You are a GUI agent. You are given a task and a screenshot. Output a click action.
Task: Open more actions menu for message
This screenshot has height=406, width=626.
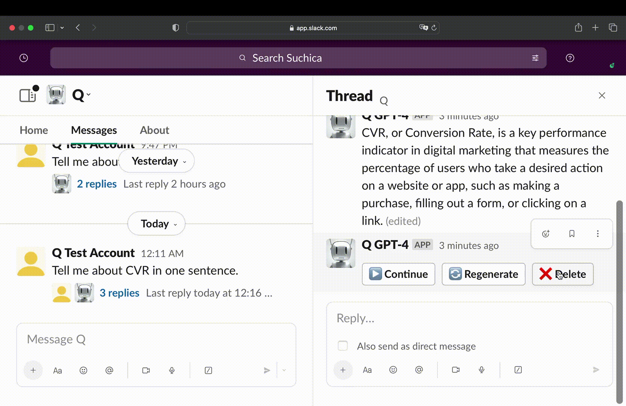597,234
